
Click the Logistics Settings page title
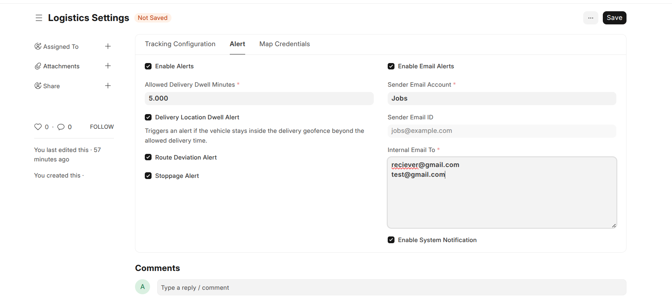pos(89,18)
